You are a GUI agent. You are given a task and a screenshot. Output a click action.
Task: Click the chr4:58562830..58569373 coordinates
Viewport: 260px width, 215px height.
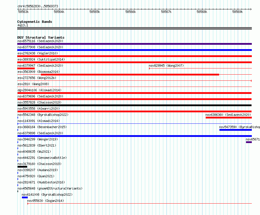[38, 6]
